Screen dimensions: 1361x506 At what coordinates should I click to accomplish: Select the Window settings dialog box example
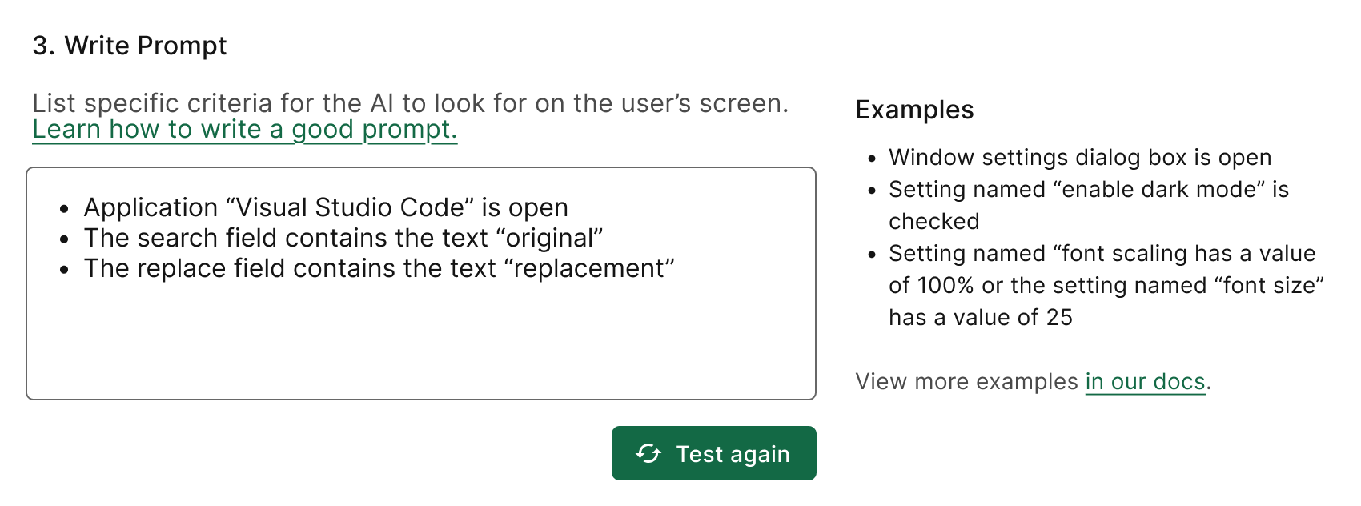click(x=1080, y=157)
